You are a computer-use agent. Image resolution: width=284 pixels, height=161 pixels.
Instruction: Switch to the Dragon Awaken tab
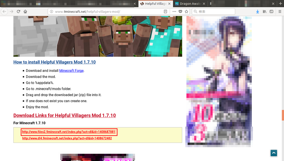[x=190, y=4]
